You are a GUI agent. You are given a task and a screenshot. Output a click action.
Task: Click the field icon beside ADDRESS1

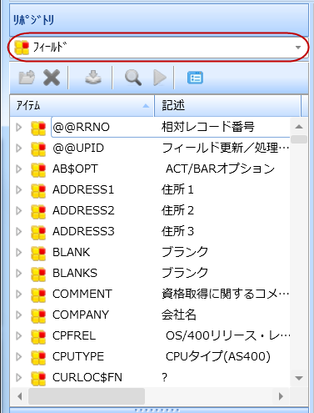tap(38, 191)
